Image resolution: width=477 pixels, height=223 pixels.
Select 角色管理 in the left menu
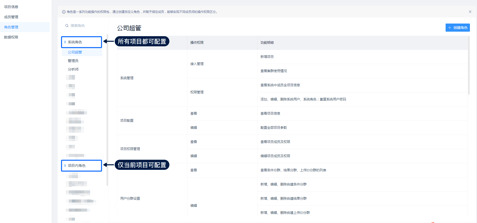(x=11, y=27)
